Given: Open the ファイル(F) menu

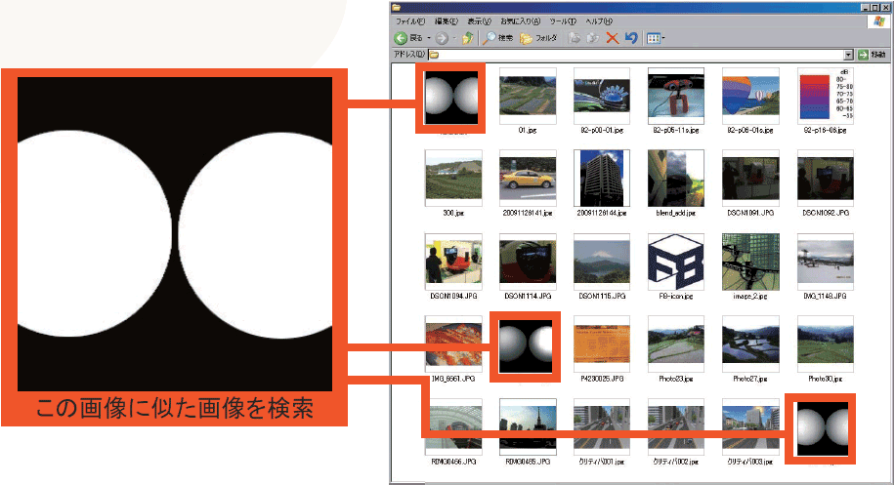Looking at the screenshot, I should click(x=410, y=21).
